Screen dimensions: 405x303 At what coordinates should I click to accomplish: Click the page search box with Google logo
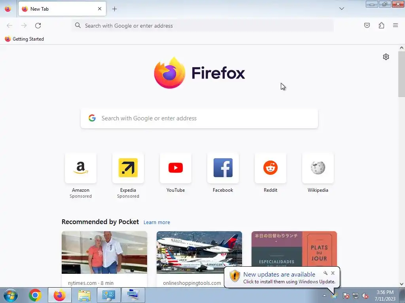(x=199, y=118)
